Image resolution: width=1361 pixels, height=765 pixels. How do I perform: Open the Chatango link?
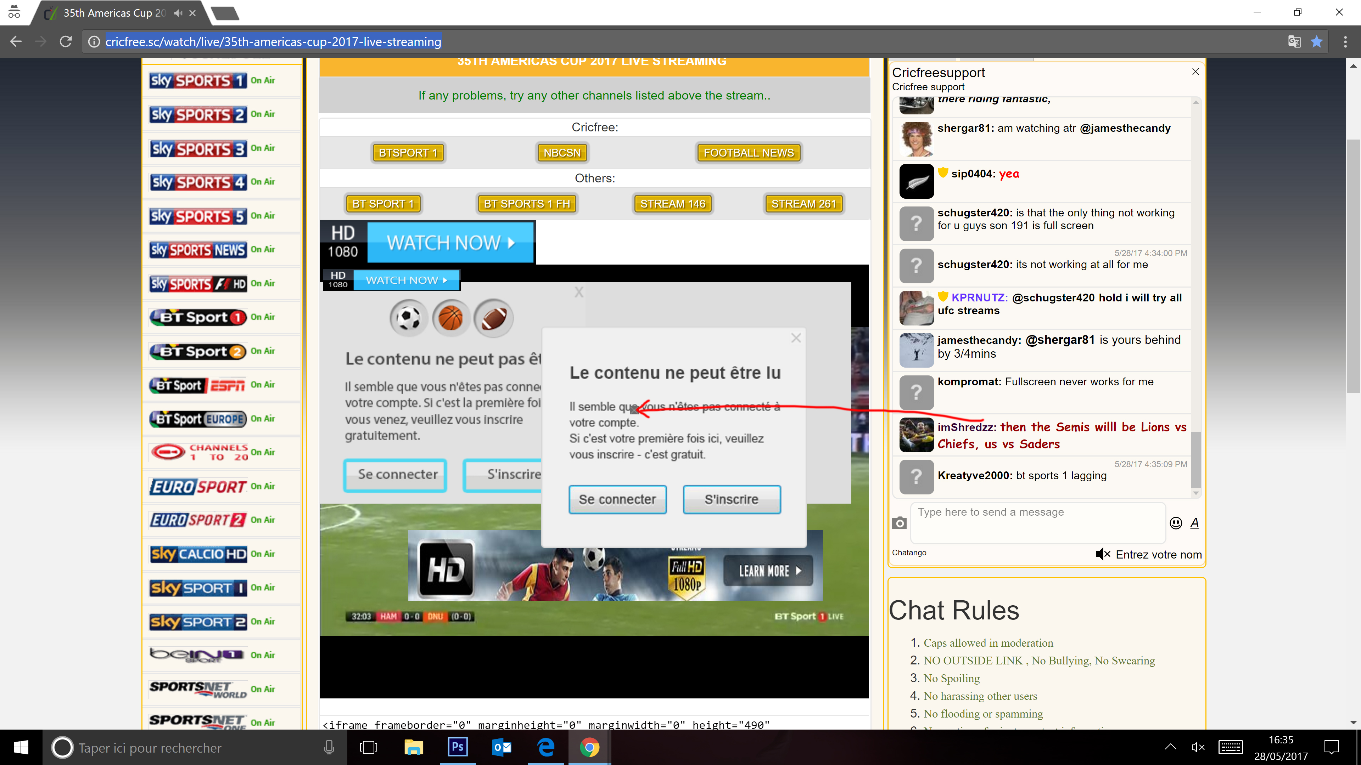(x=909, y=552)
